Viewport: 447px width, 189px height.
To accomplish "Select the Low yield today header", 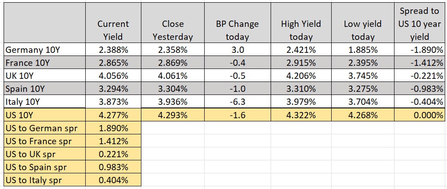I will click(362, 30).
